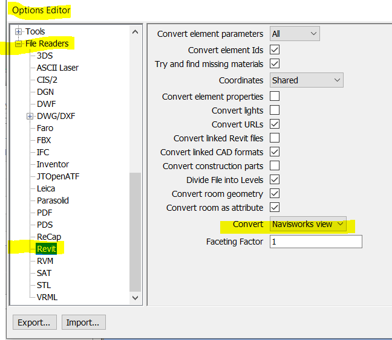Enable Convert element properties checkbox

(275, 97)
